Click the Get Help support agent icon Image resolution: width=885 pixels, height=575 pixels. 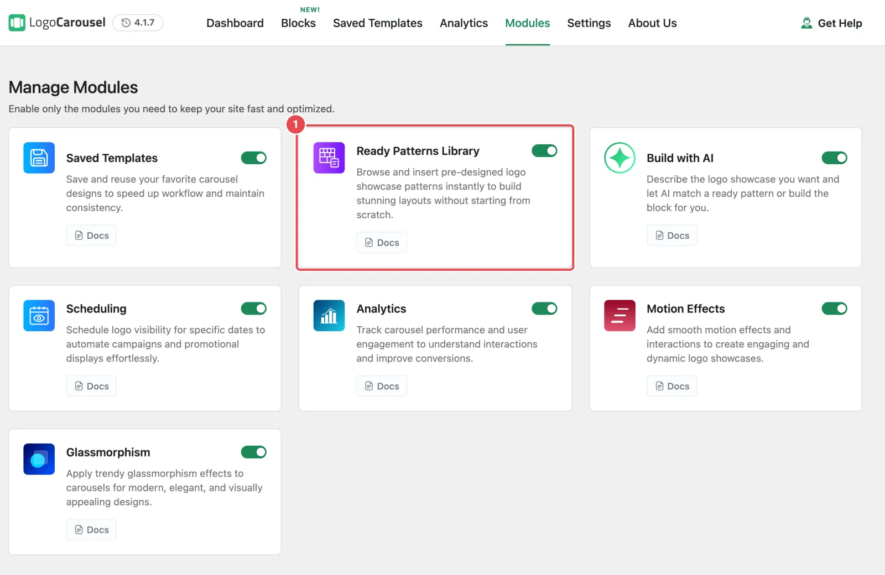(806, 23)
